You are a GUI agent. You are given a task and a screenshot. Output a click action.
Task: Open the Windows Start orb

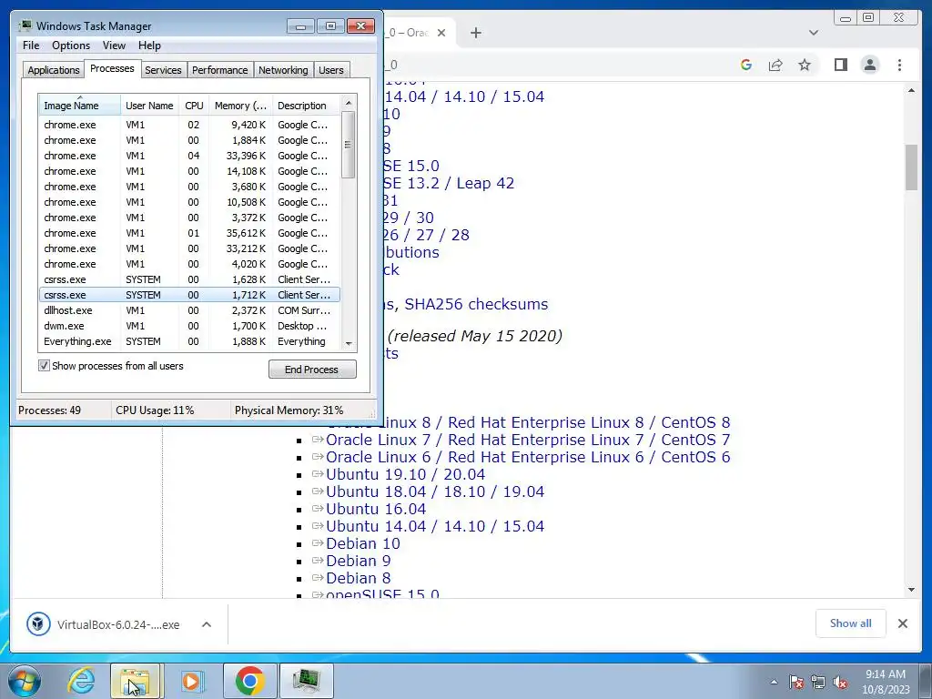pyautogui.click(x=24, y=681)
